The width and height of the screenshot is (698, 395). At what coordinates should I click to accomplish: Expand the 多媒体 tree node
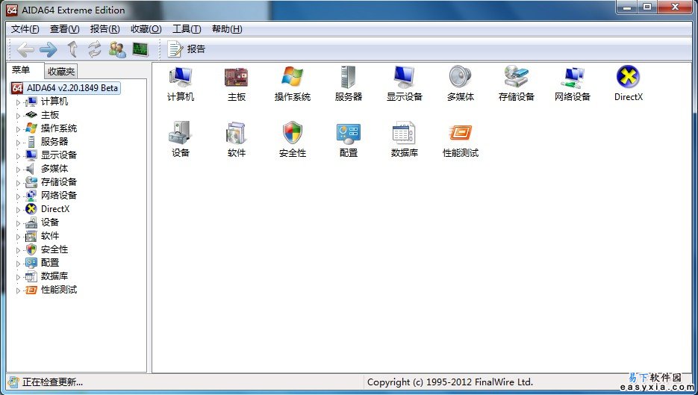pos(18,169)
